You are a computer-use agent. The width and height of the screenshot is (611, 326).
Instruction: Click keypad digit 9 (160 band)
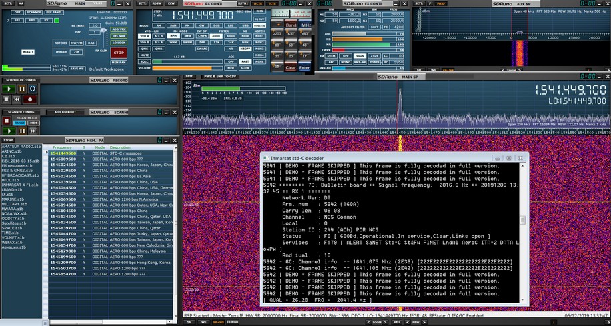305,33
